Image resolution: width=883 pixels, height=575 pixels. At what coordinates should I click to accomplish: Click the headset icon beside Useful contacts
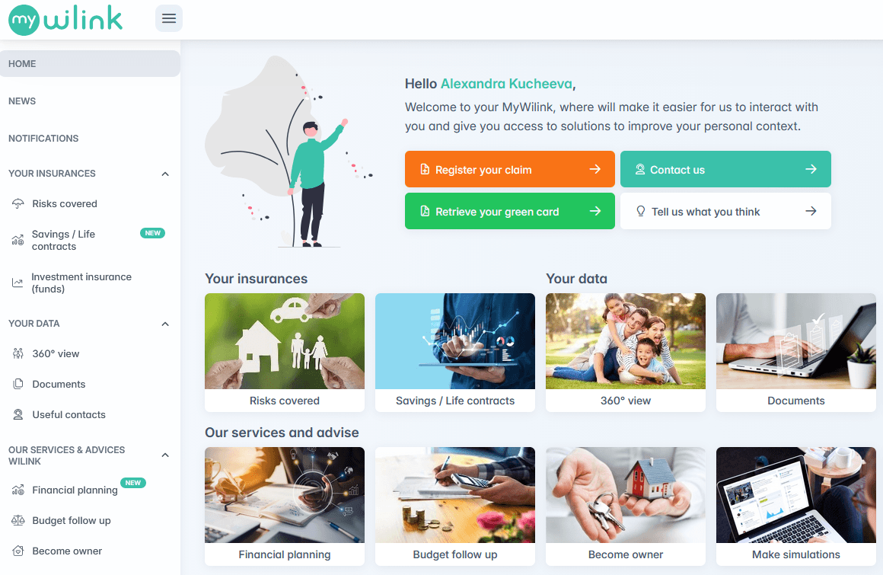[x=18, y=414]
